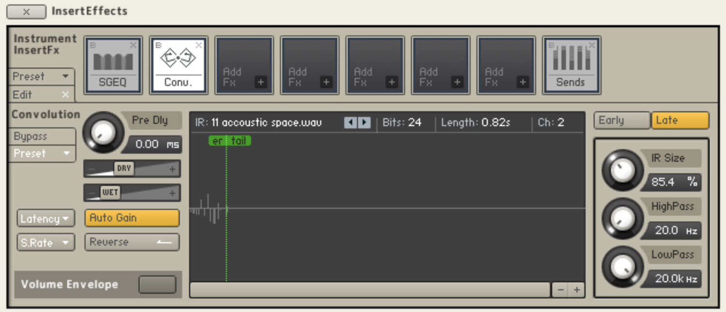Switch to the Early tab
This screenshot has width=726, height=312.
(622, 120)
